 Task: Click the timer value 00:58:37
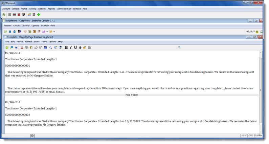click(x=250, y=32)
